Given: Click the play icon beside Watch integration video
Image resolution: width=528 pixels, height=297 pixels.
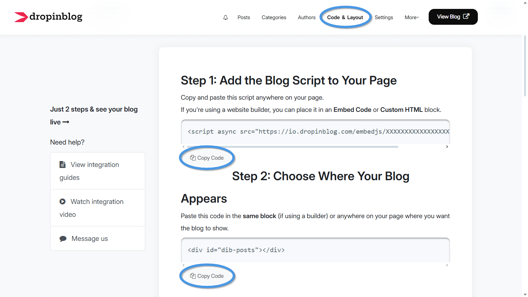Looking at the screenshot, I should click(x=62, y=201).
